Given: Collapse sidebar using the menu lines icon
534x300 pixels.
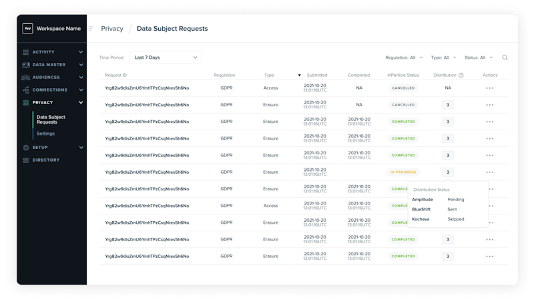Looking at the screenshot, I should [91, 29].
